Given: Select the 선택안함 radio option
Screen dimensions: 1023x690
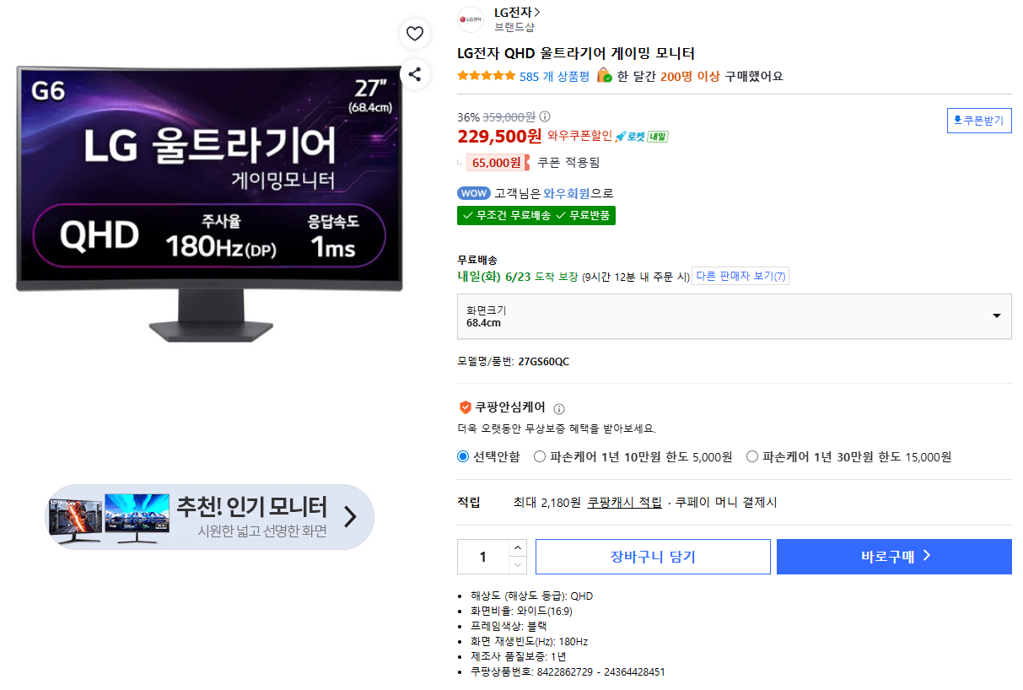Looking at the screenshot, I should [463, 457].
